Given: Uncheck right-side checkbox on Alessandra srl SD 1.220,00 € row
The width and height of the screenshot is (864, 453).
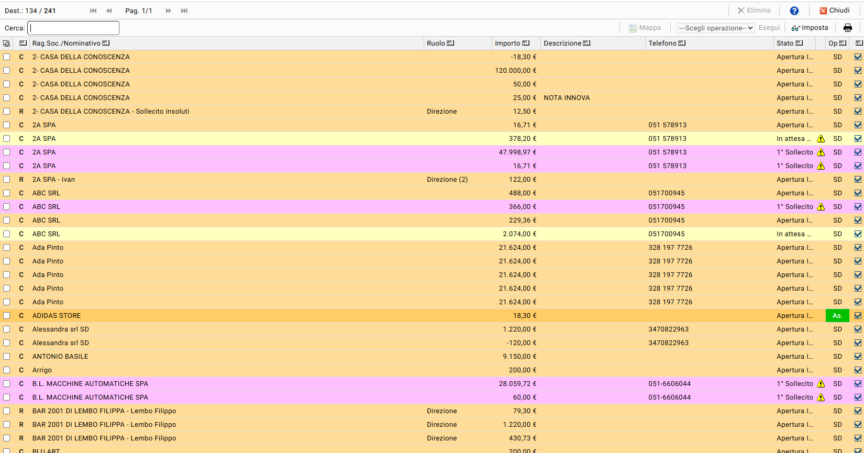Looking at the screenshot, I should [x=858, y=329].
